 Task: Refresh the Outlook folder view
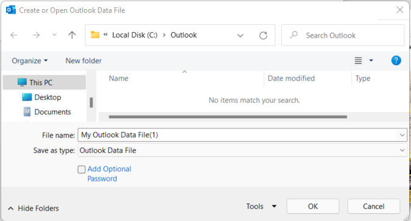(x=263, y=35)
